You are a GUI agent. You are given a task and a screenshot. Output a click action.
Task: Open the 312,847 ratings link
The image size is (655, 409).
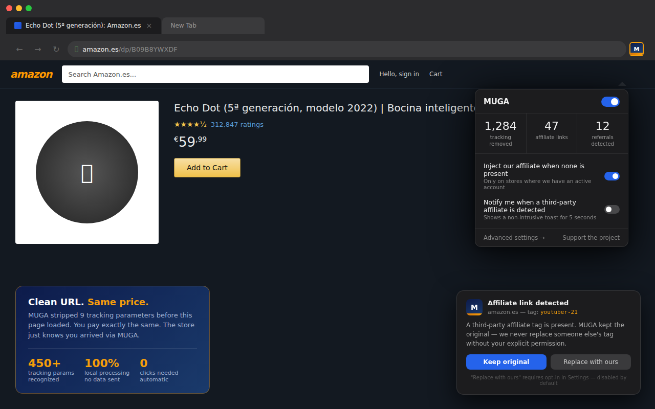[237, 124]
